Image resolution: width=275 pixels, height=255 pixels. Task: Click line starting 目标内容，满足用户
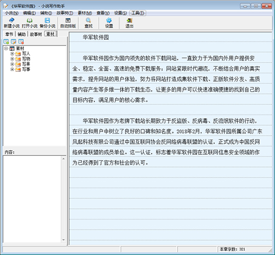coord(111,100)
